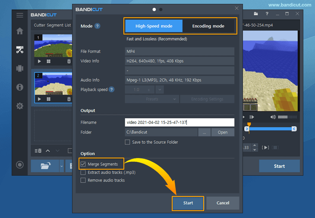The image size is (315, 218).
Task: Select High-Speed mode
Action: (154, 26)
